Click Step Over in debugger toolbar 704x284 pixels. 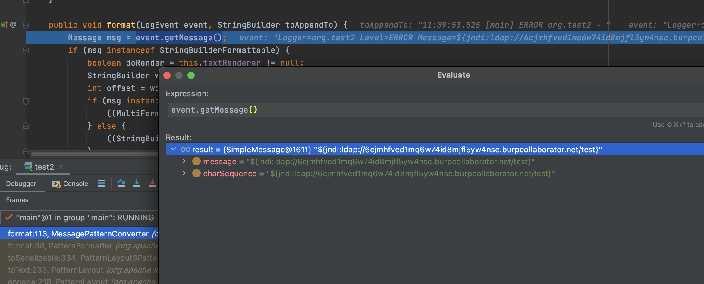click(121, 183)
